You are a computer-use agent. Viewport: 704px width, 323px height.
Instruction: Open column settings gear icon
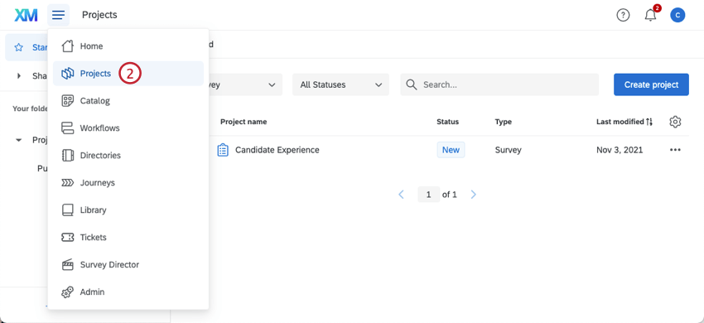click(675, 122)
